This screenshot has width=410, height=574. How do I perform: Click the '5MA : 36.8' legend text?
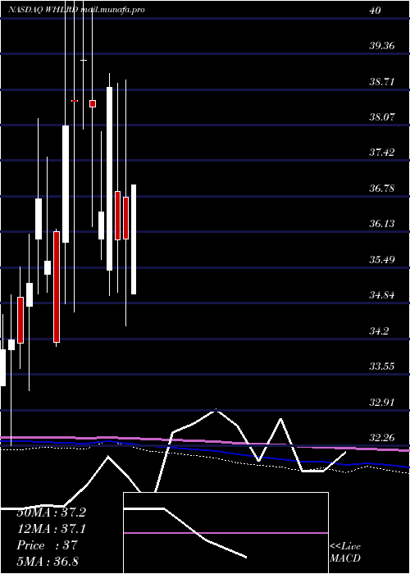click(x=48, y=561)
